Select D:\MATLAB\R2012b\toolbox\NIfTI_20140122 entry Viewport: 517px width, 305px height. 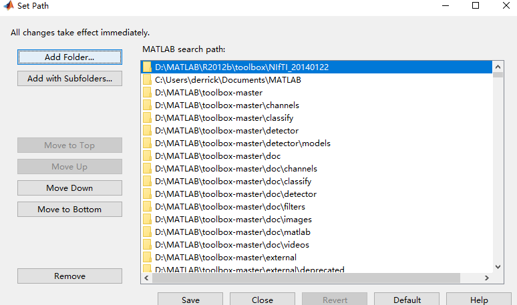click(317, 67)
